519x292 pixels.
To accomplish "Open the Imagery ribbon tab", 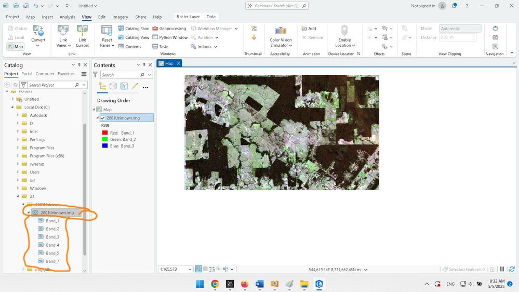I will click(x=121, y=17).
